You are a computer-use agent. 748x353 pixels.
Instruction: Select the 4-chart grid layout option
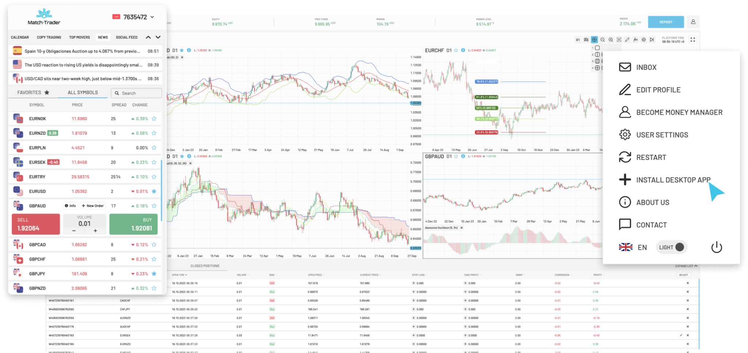click(x=597, y=68)
